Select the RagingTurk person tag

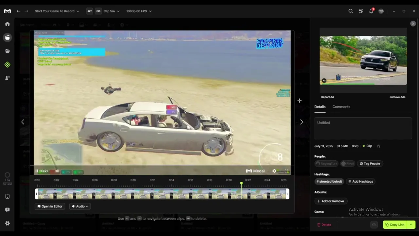coord(326,164)
